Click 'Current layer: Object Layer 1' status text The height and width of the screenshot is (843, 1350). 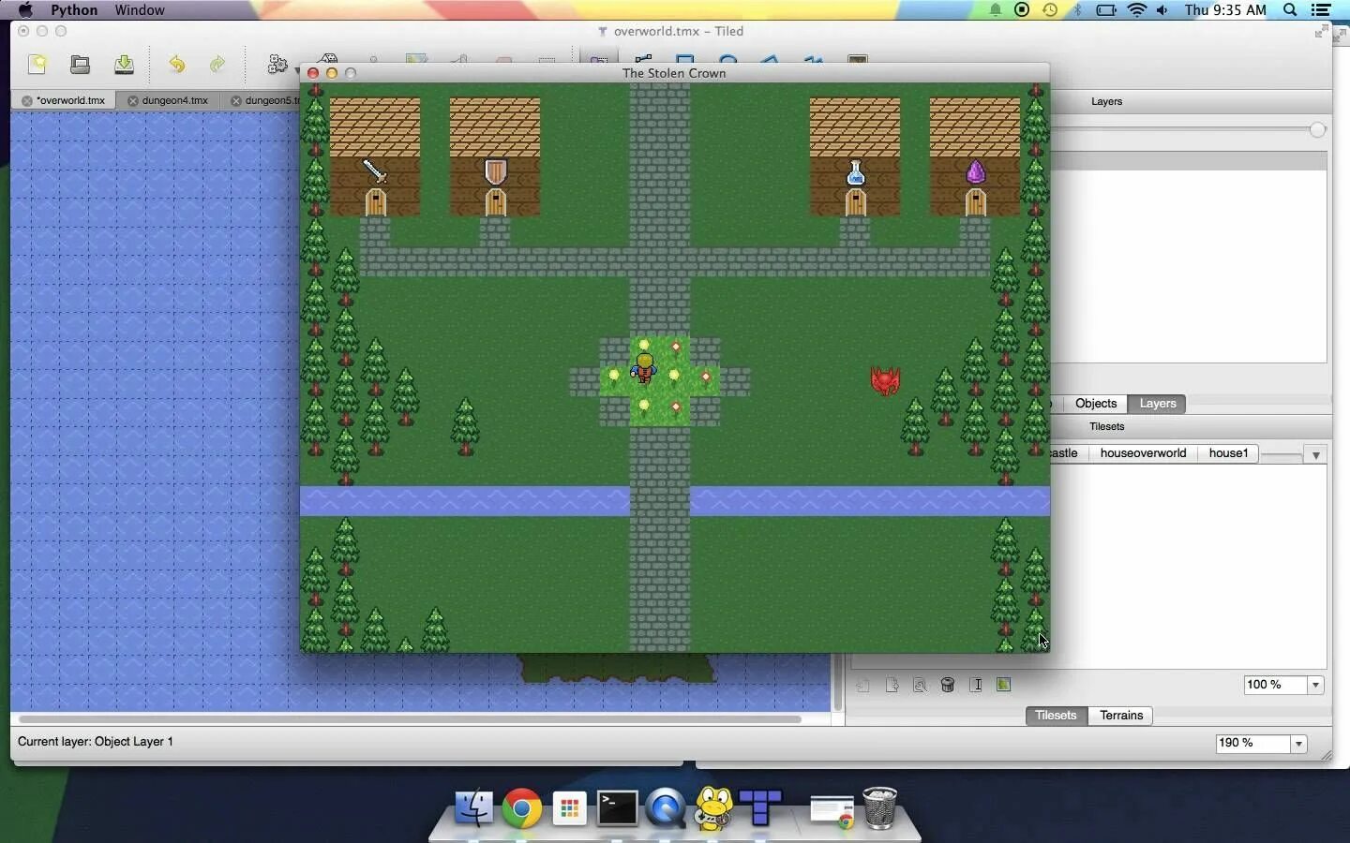coord(96,742)
